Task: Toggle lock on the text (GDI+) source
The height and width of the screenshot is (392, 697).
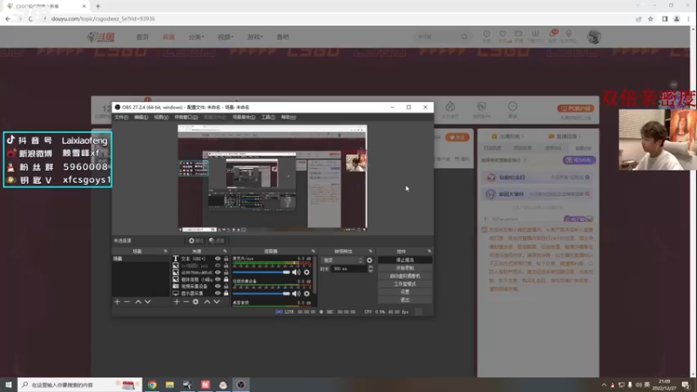Action: pyautogui.click(x=226, y=258)
